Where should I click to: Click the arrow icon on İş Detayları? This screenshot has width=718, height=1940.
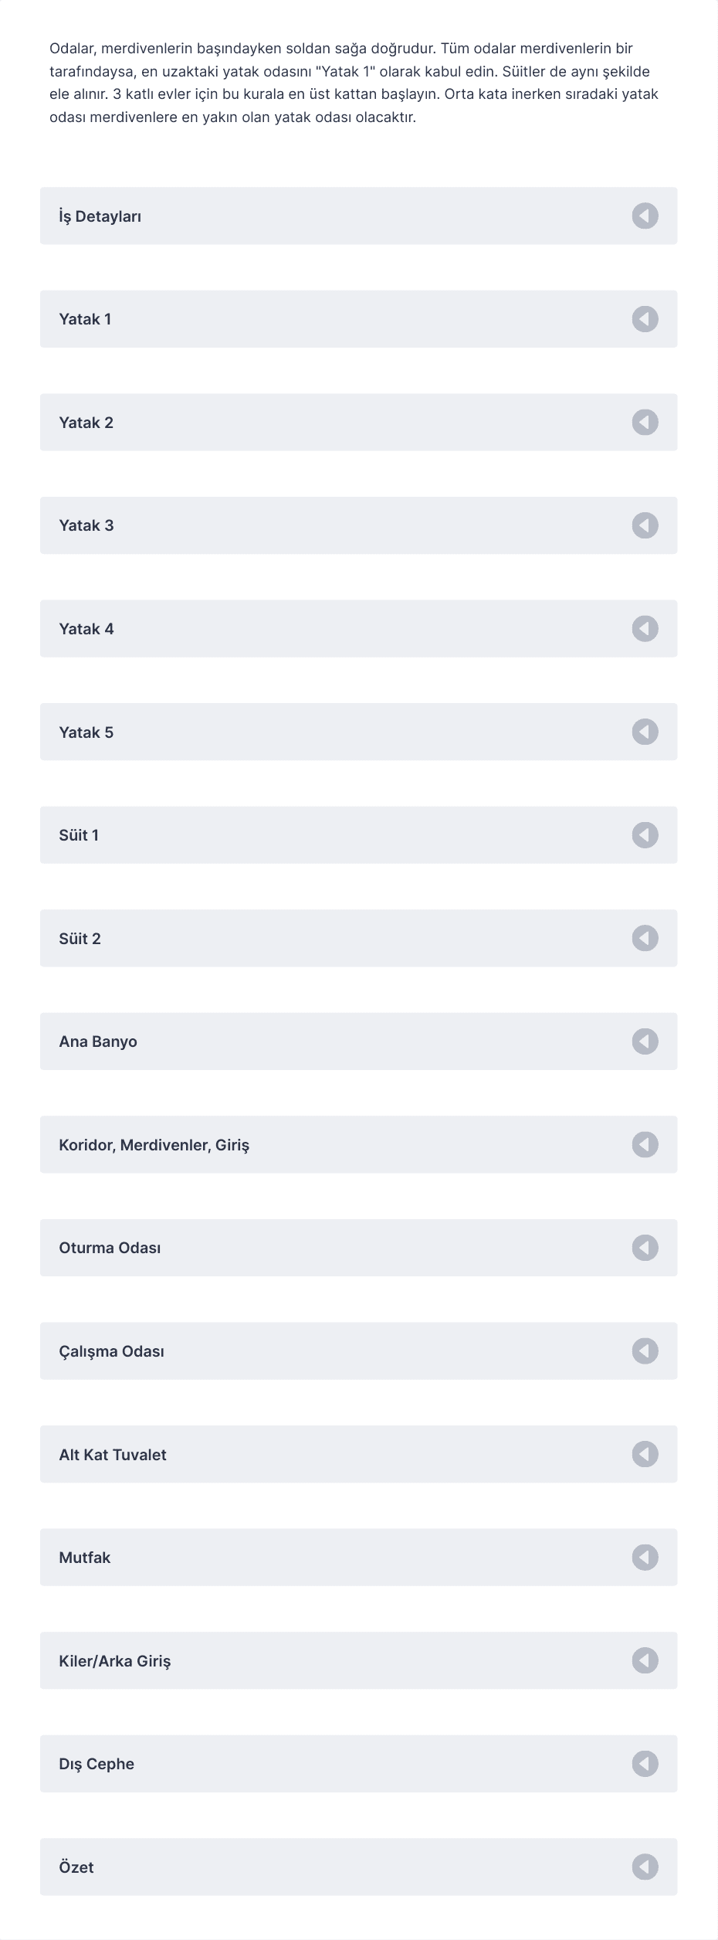[x=645, y=216]
